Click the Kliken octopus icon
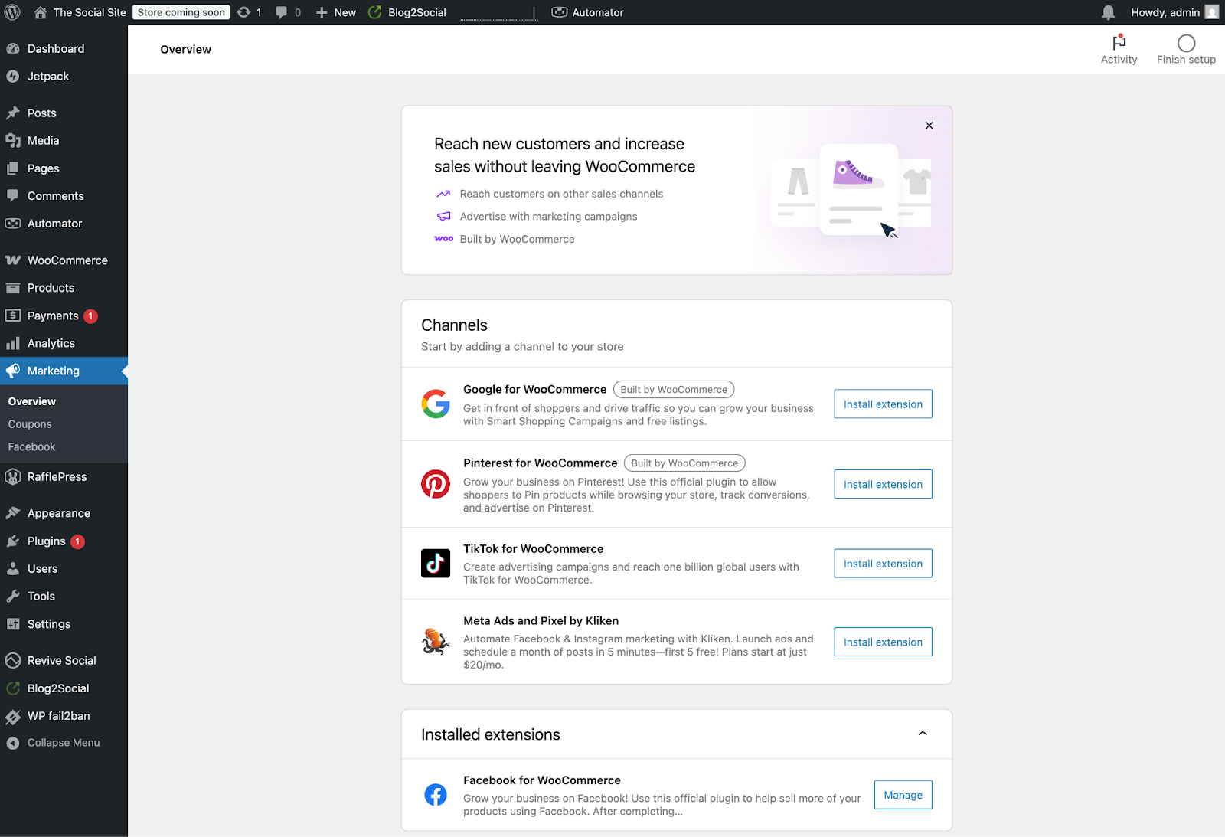 [x=436, y=642]
